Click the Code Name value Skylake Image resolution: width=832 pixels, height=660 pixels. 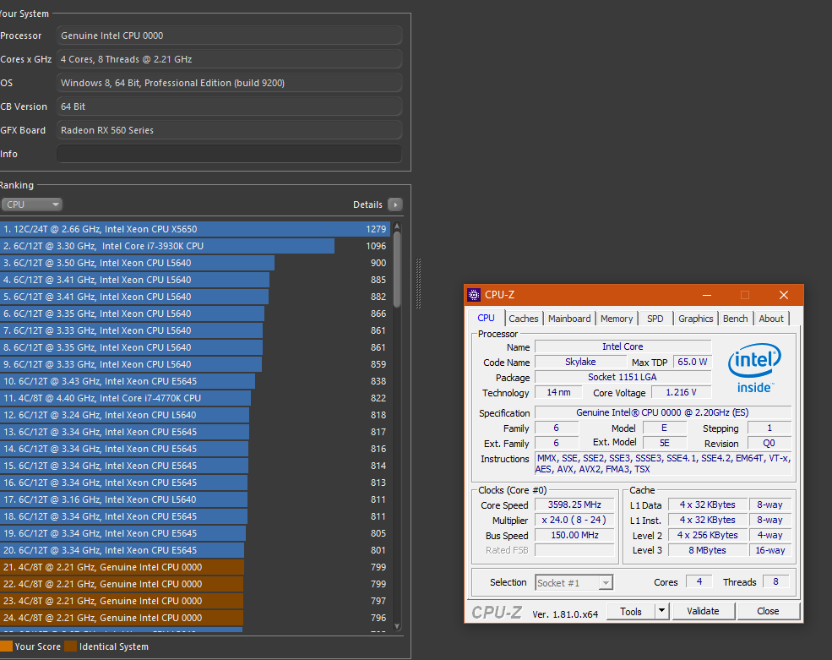pos(580,362)
